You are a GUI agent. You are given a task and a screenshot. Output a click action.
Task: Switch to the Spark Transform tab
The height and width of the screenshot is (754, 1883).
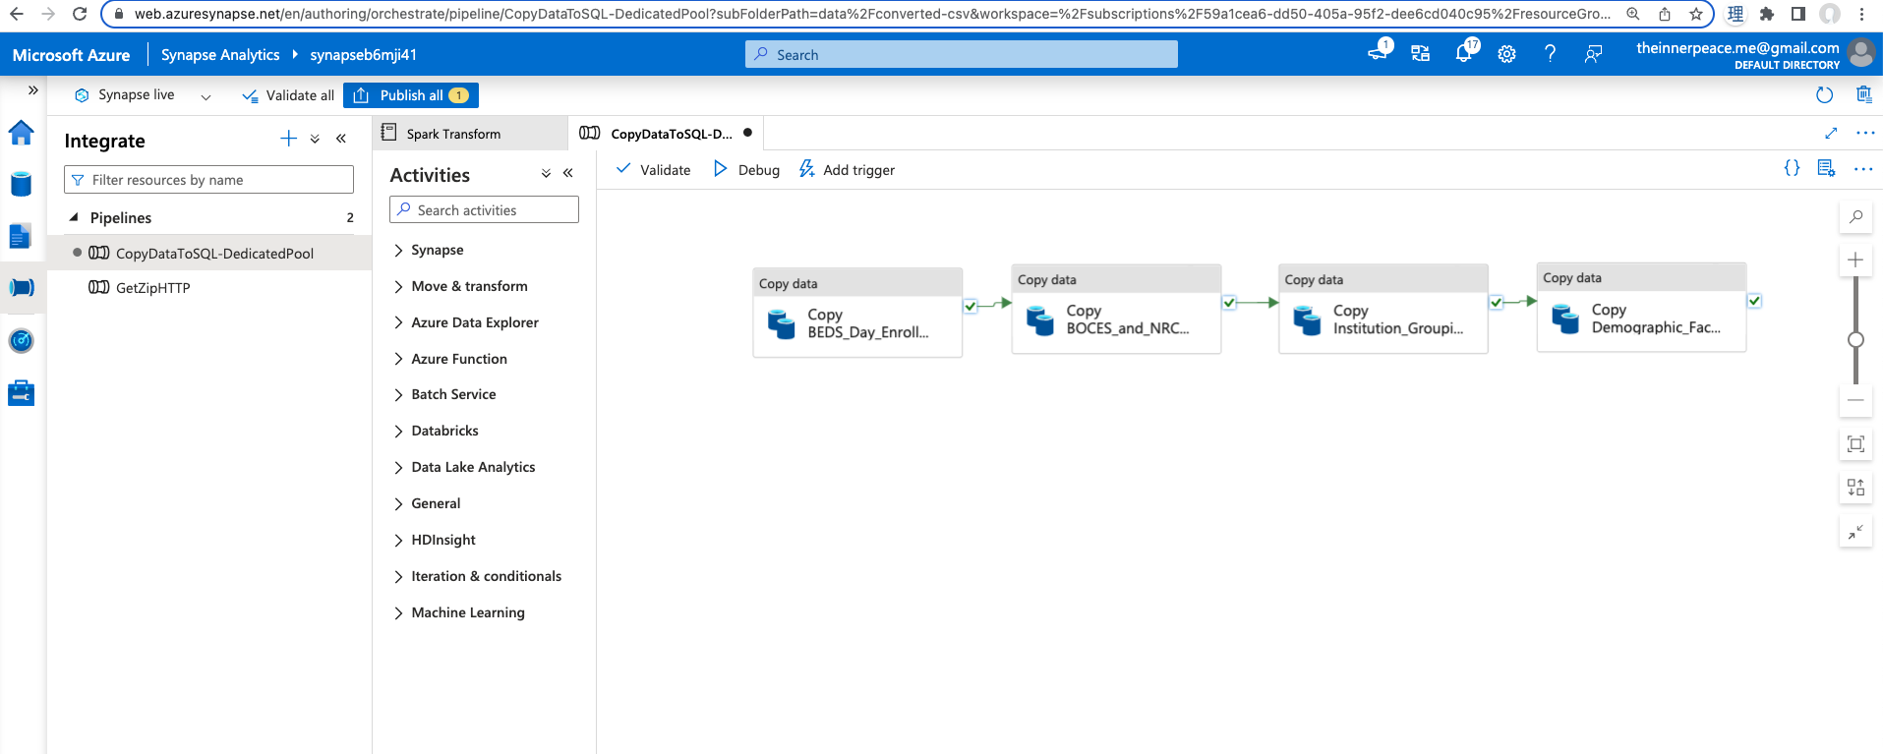pyautogui.click(x=470, y=134)
